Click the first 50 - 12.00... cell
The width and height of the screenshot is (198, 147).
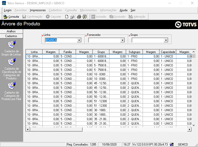[x=101, y=92]
